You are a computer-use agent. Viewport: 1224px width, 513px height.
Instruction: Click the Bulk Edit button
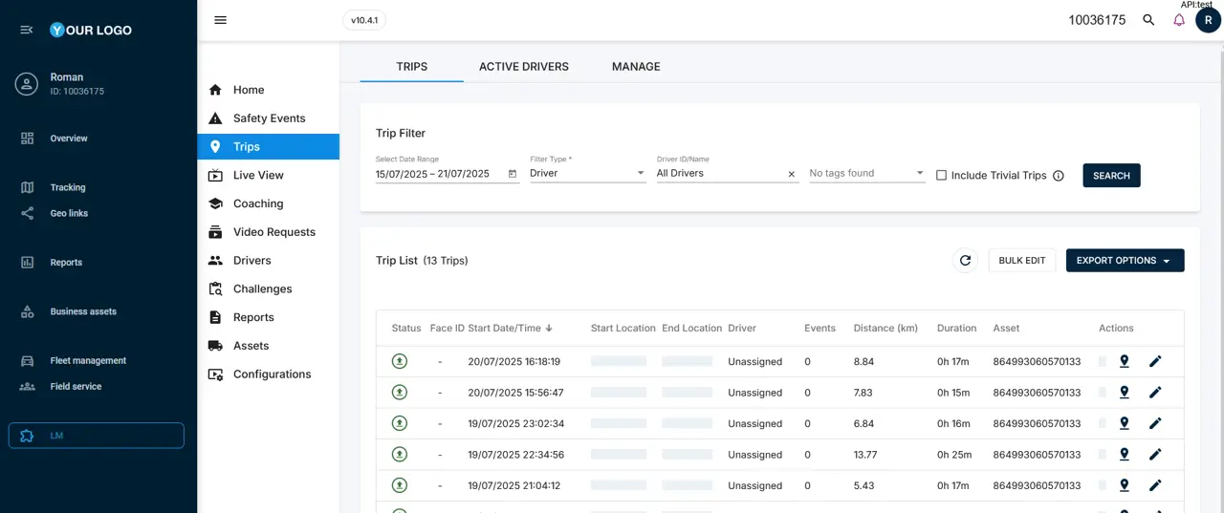1022,261
